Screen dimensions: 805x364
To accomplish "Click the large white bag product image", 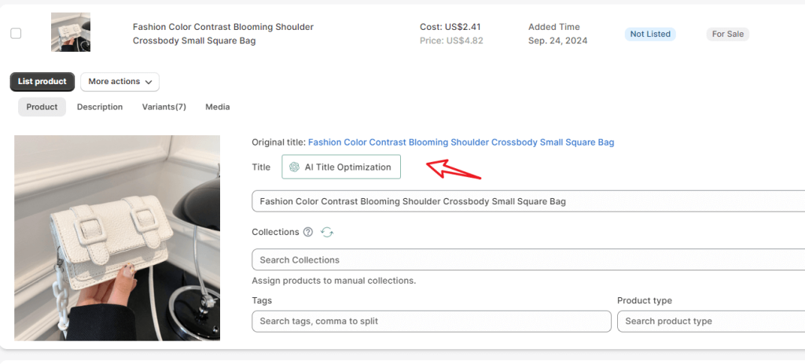I will [117, 237].
